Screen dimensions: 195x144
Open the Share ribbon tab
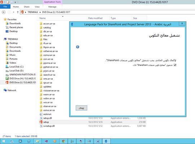pos(27,7)
